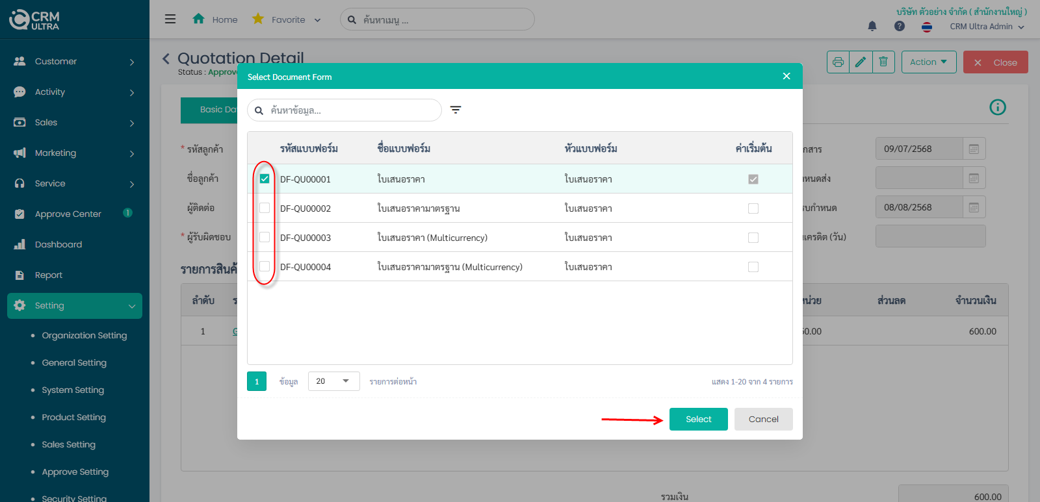This screenshot has height=502, width=1040.
Task: Click the pencil edit icon
Action: (861, 62)
